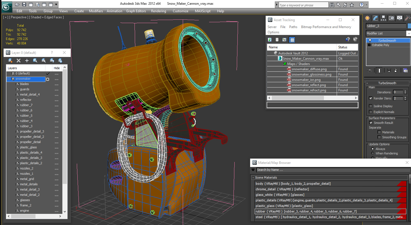Click Select Highlighted Objects and Layers icon

pos(35,60)
